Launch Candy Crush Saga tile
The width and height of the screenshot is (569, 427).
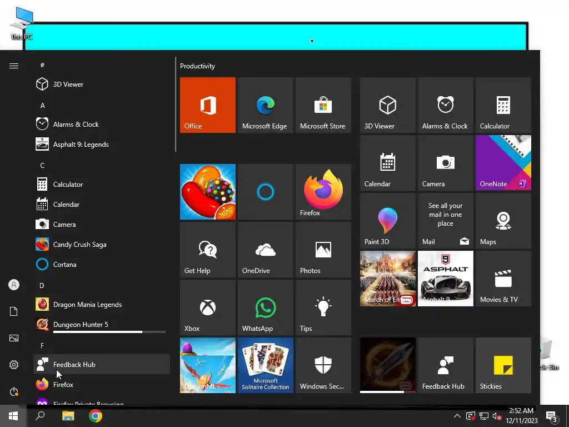(x=208, y=192)
